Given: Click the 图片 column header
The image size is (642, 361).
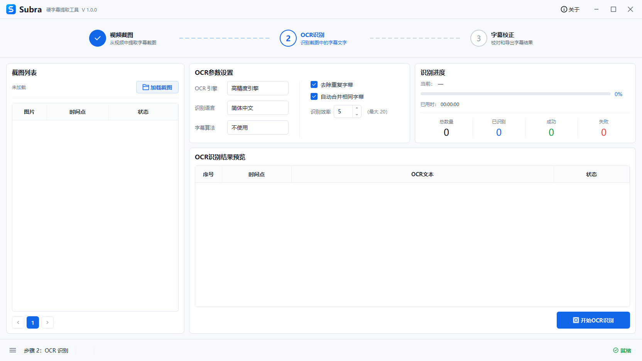Looking at the screenshot, I should 29,112.
